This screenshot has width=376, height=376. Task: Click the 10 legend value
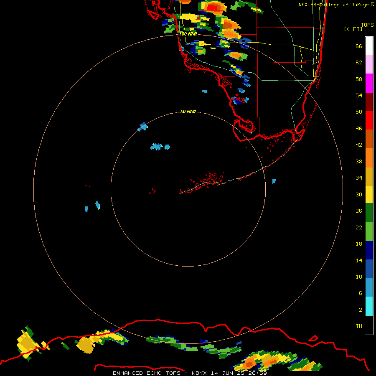click(359, 277)
